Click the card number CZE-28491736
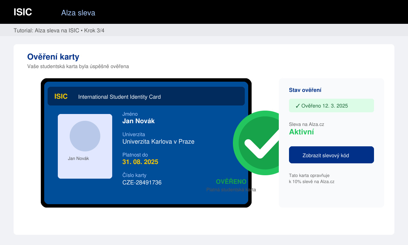The width and height of the screenshot is (408, 245). [x=142, y=182]
